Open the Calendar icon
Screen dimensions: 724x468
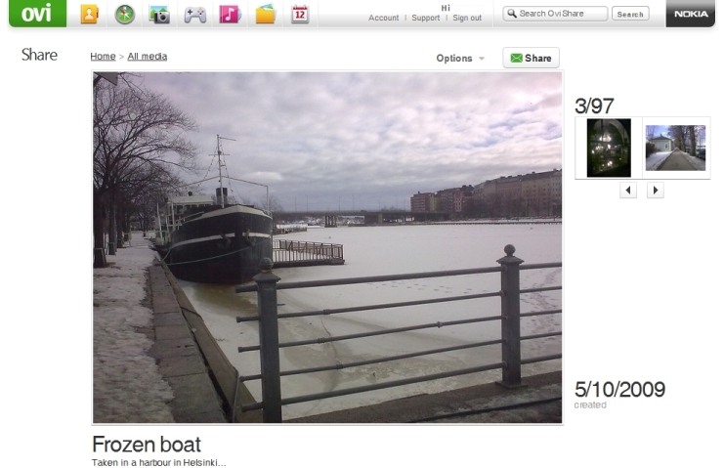point(300,14)
